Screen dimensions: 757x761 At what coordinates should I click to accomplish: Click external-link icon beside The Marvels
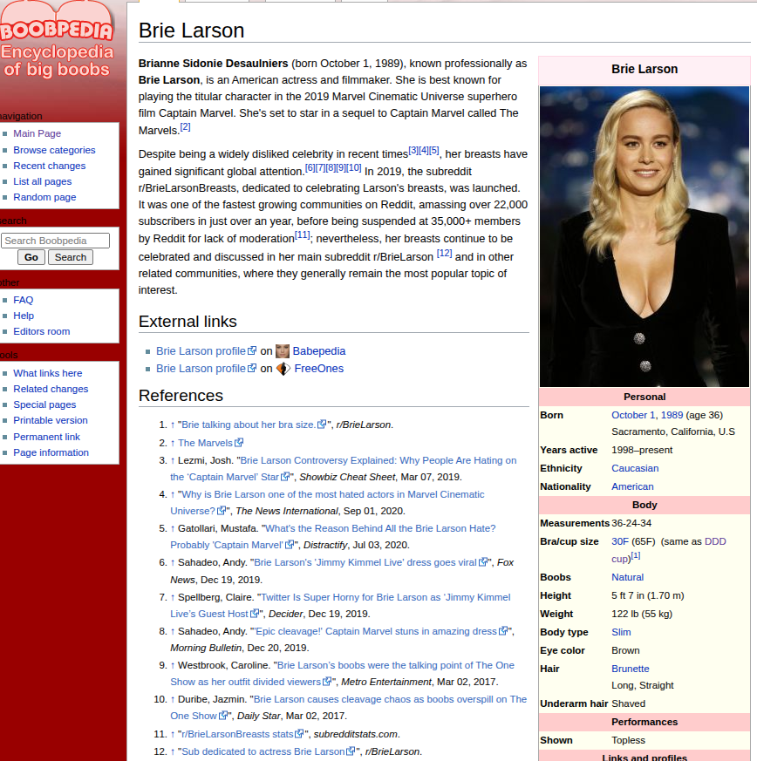[x=239, y=443]
